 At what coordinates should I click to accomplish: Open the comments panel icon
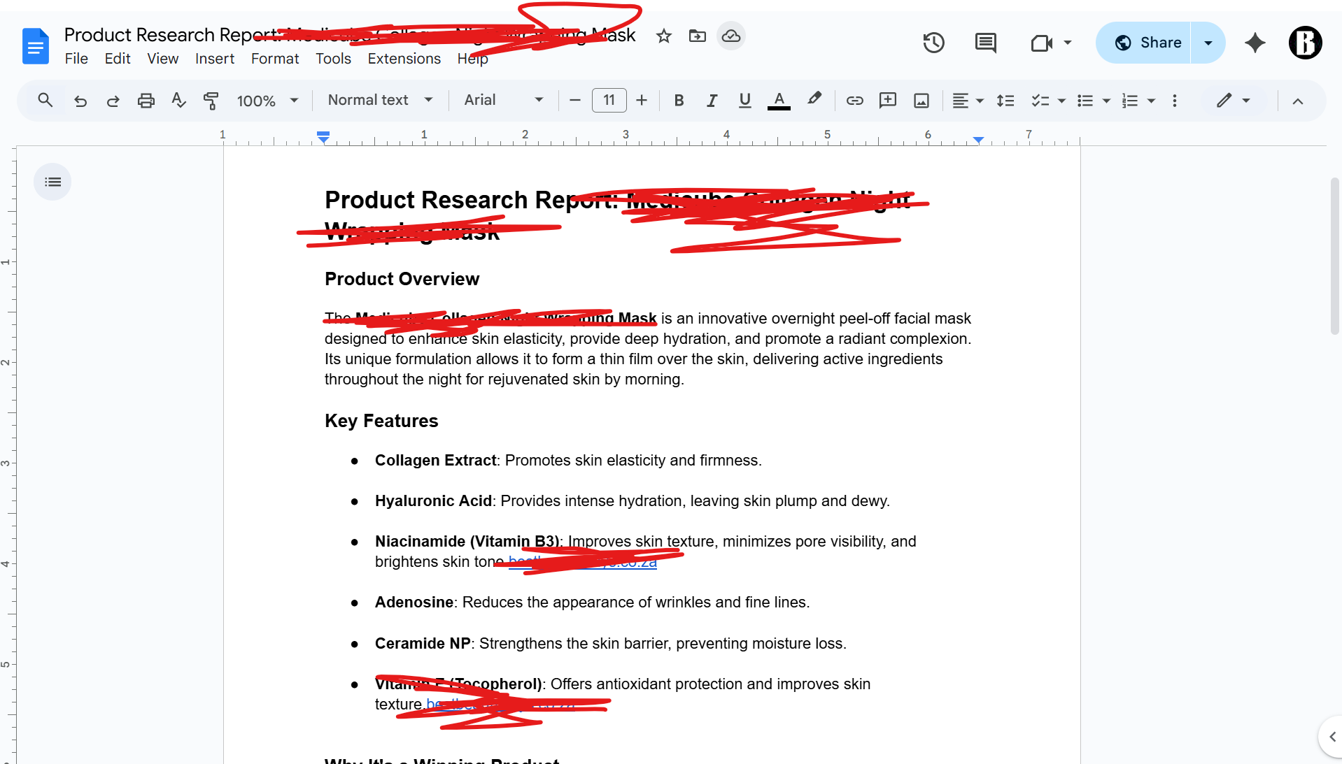click(985, 43)
